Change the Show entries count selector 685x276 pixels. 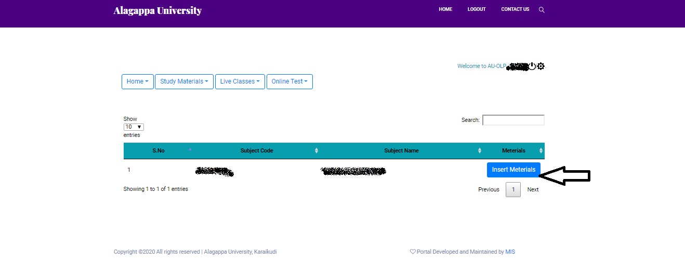tap(134, 127)
